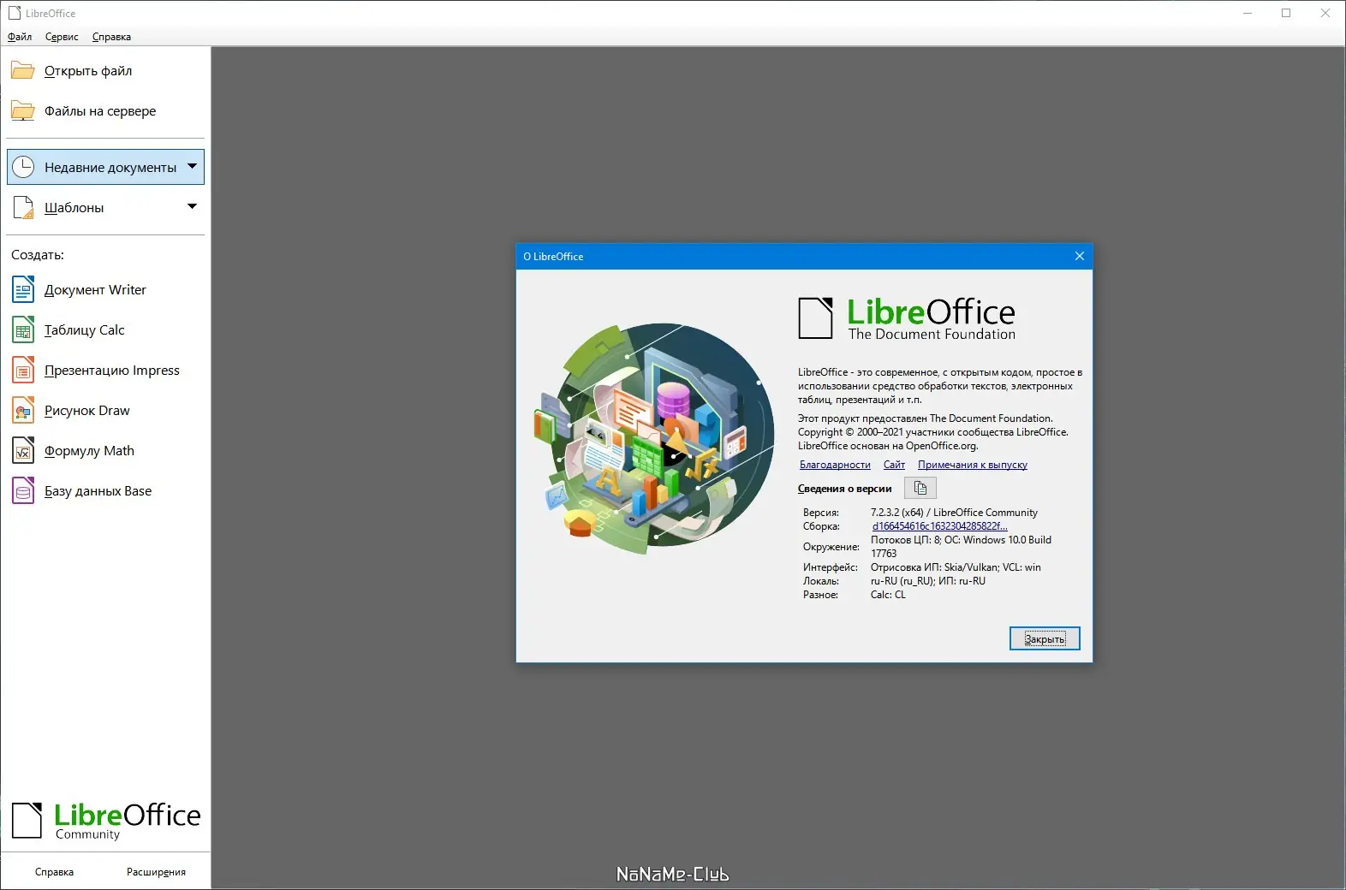Create a new Формулу Math
The image size is (1346, 890).
[105, 451]
